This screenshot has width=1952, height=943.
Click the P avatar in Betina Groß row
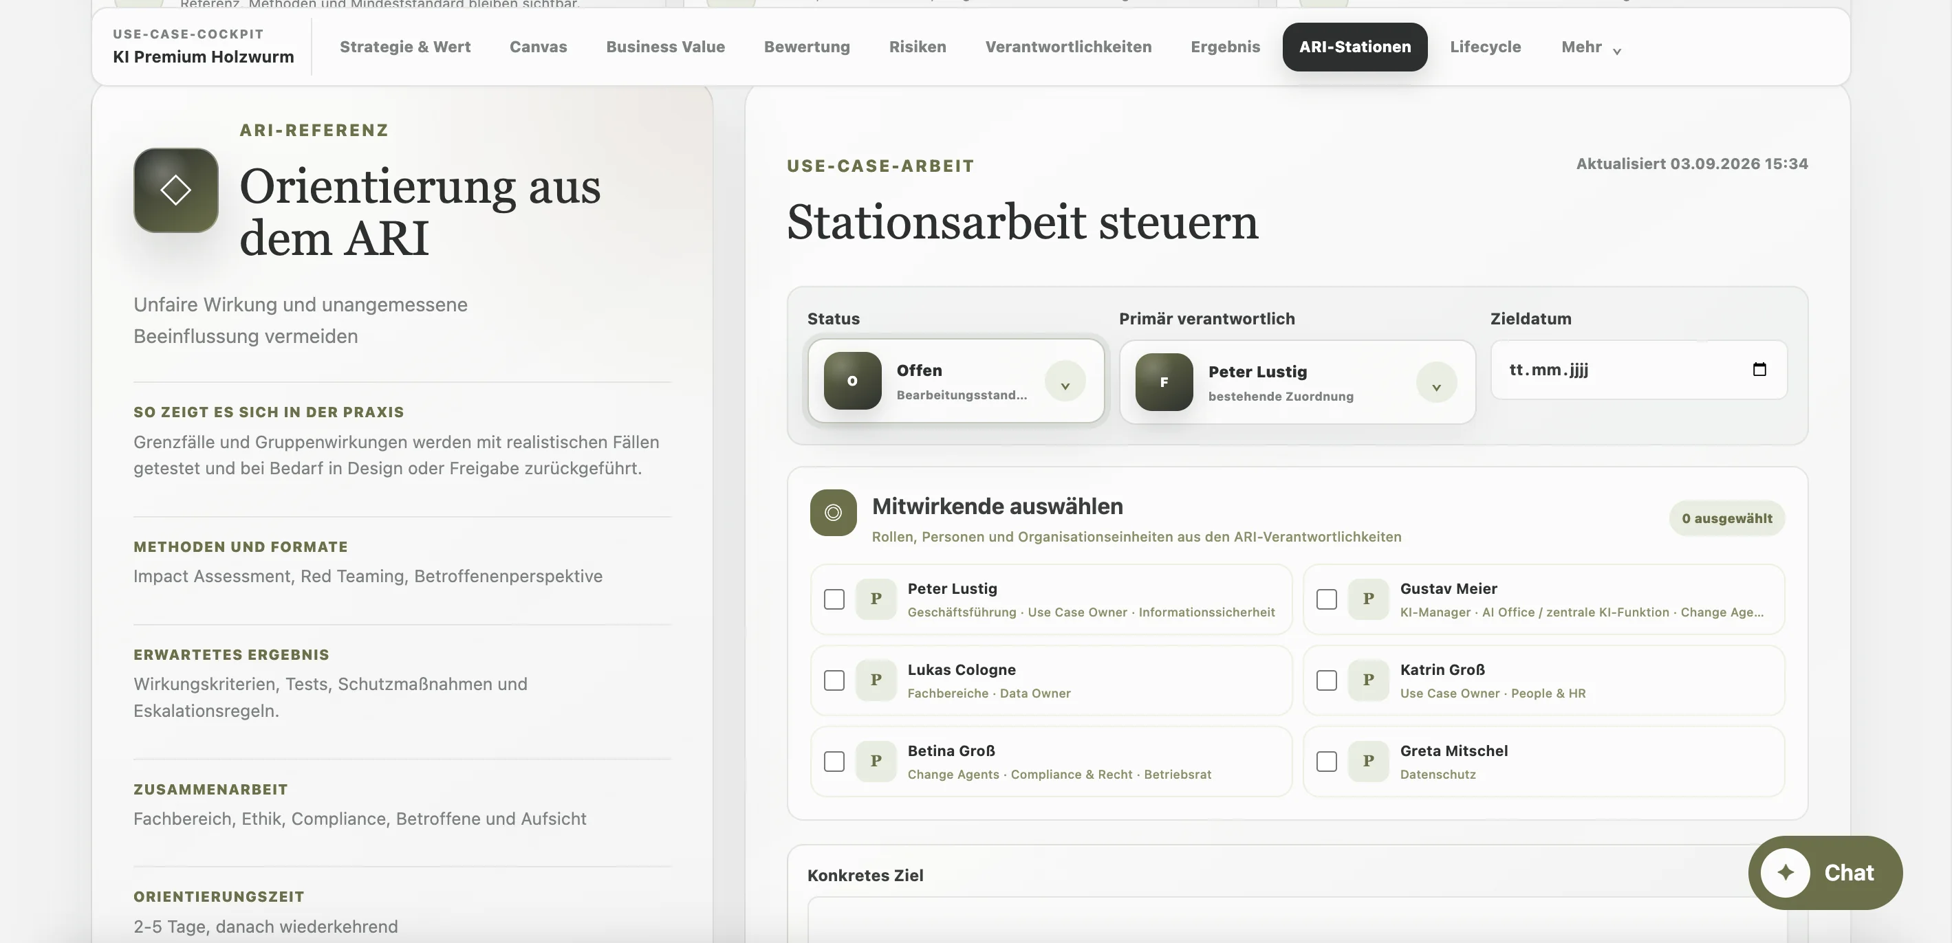(876, 762)
